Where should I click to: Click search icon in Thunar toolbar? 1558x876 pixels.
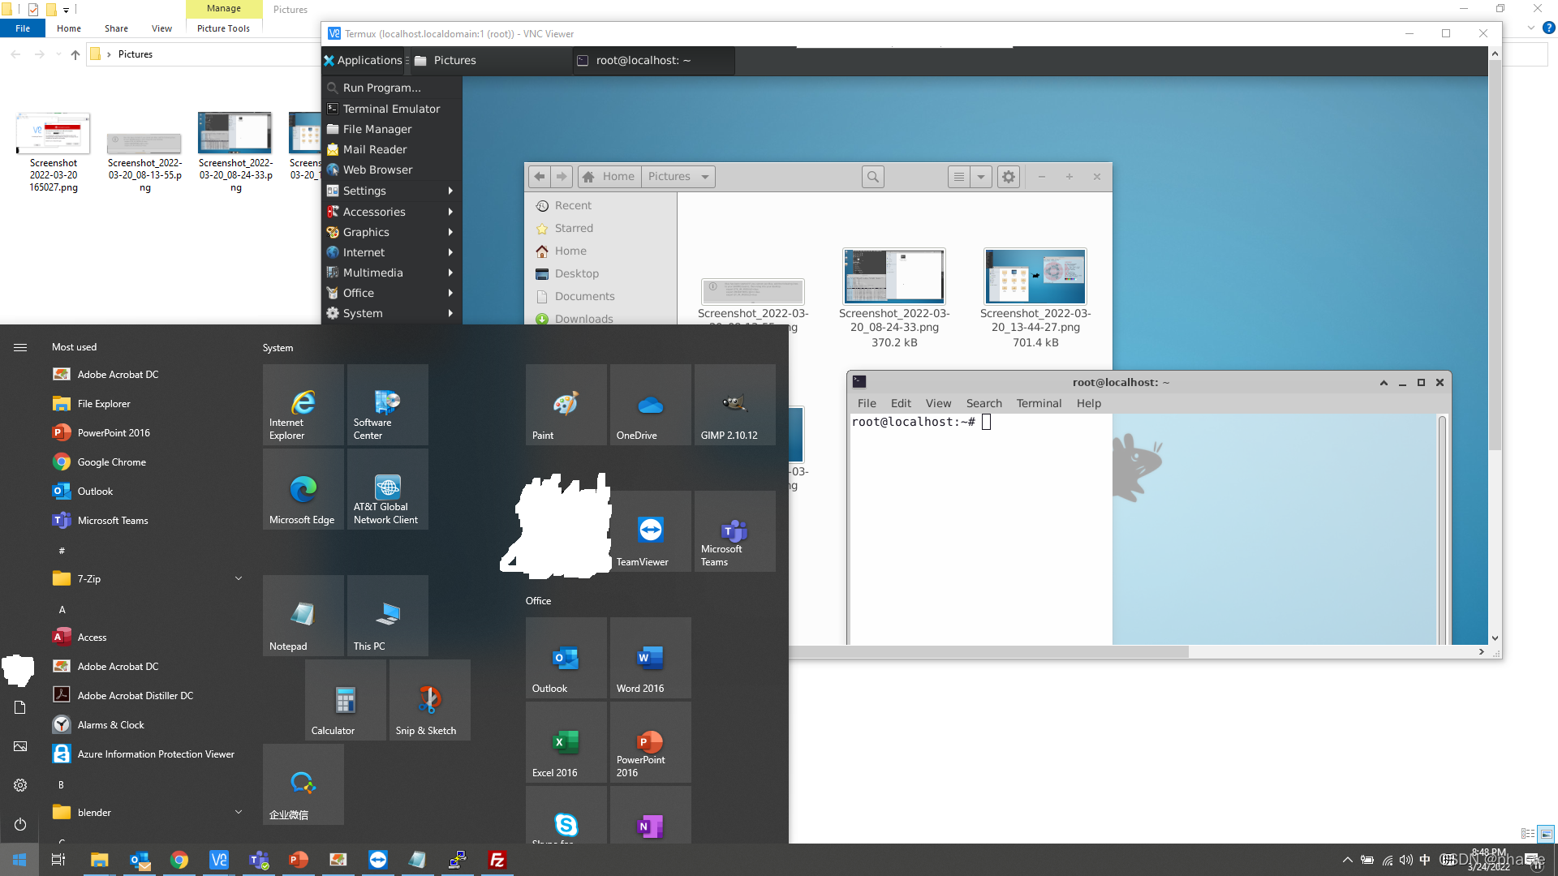(x=872, y=177)
